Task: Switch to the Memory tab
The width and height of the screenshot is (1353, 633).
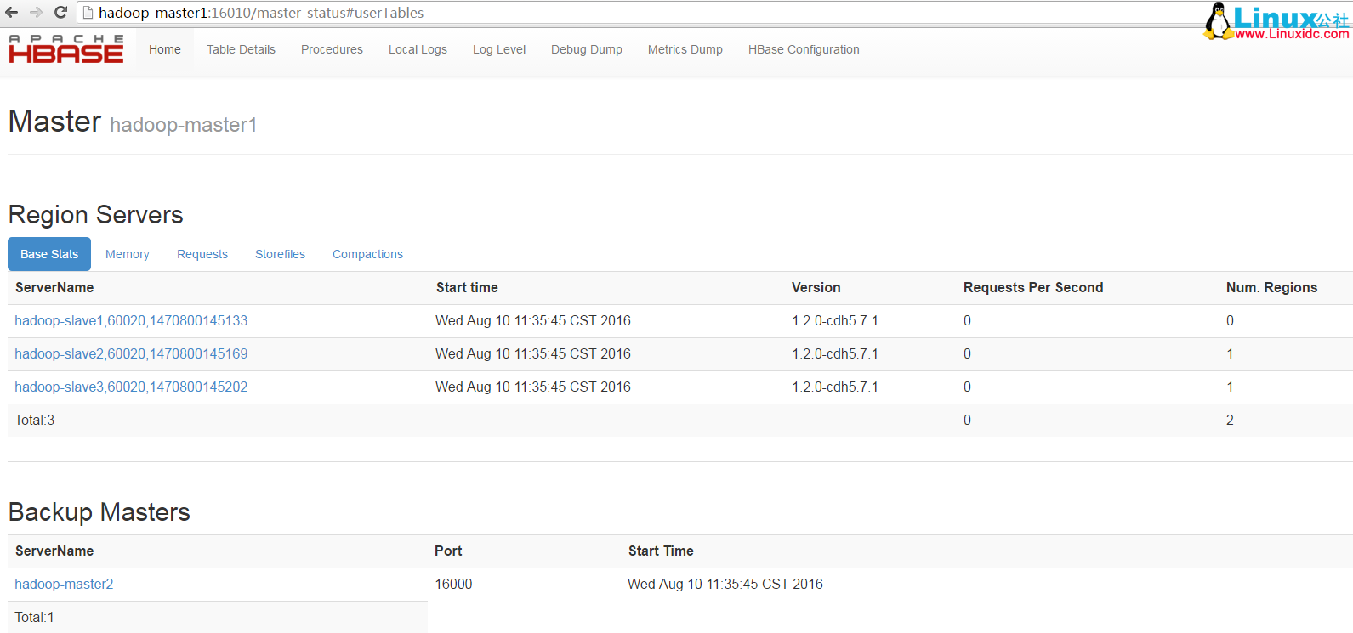Action: pyautogui.click(x=127, y=254)
